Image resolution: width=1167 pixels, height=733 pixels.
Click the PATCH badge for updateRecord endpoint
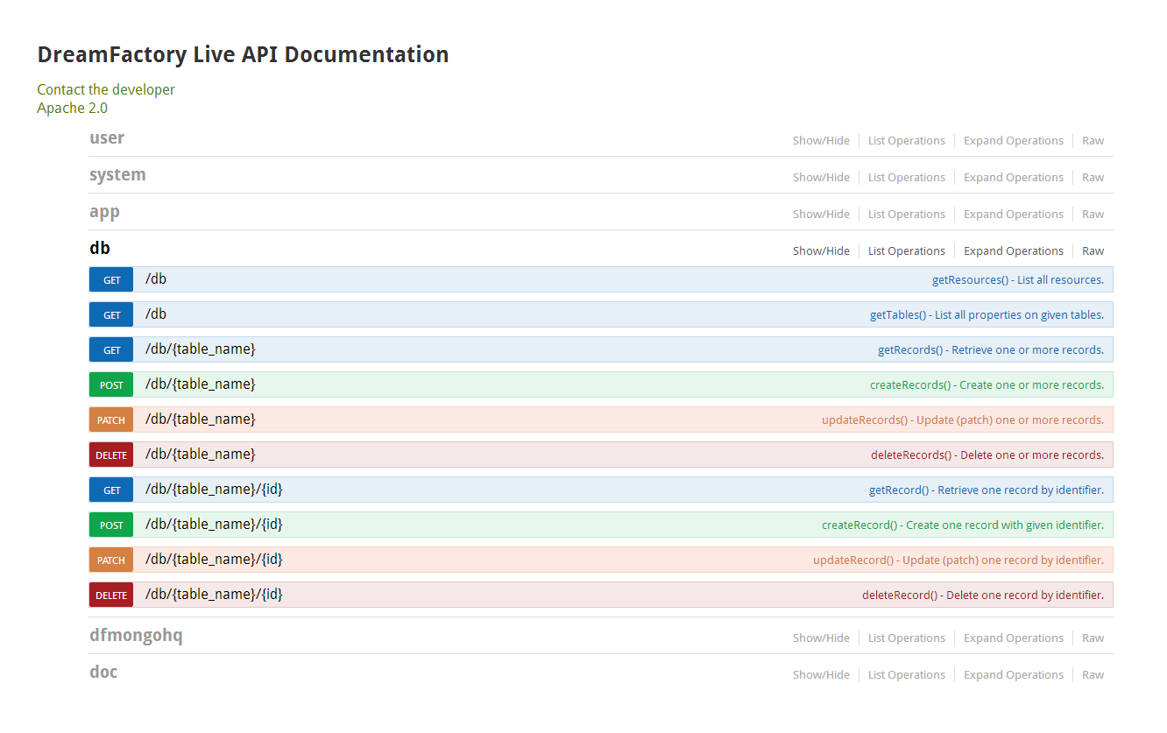pos(110,559)
